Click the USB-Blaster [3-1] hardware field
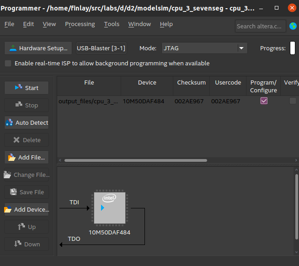Viewport: 299px width, 266px height. coord(101,48)
